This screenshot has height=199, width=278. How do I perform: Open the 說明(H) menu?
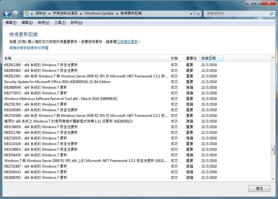[x=77, y=23]
